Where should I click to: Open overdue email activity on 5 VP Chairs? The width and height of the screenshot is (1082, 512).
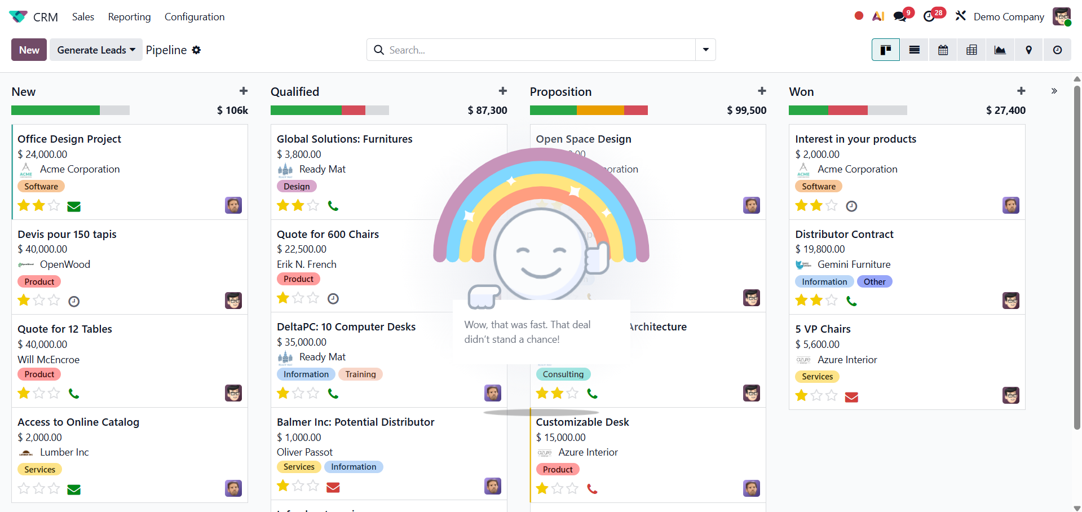[851, 397]
